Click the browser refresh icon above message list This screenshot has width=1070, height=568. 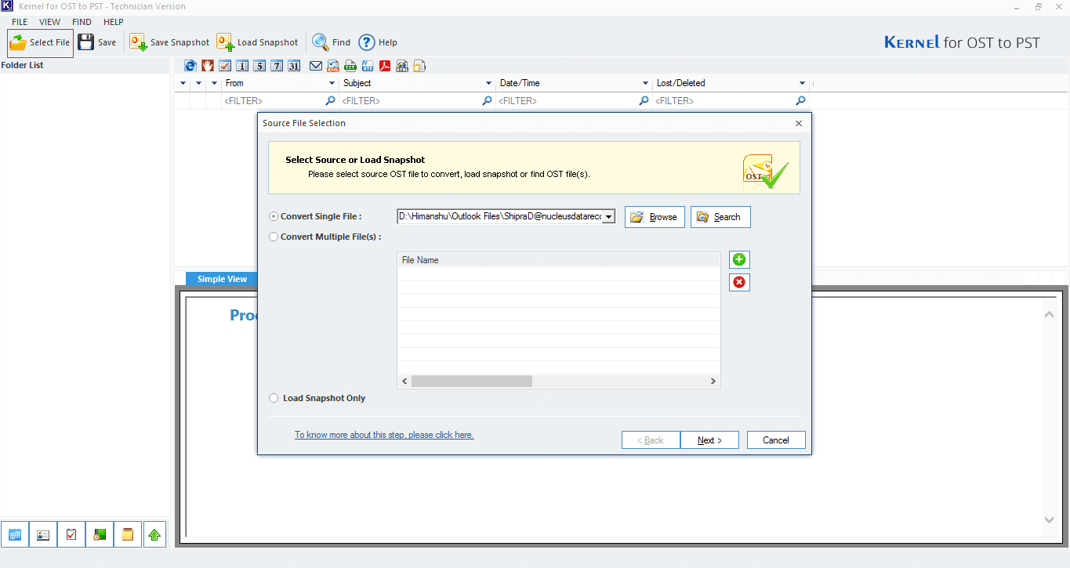pos(190,66)
